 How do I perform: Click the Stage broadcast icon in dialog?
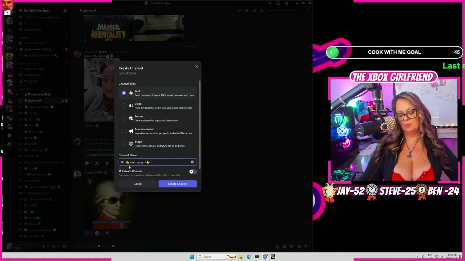131,144
